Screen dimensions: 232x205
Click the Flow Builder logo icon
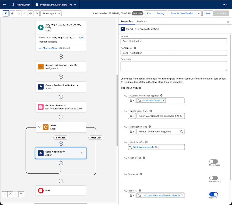pos(13,5)
